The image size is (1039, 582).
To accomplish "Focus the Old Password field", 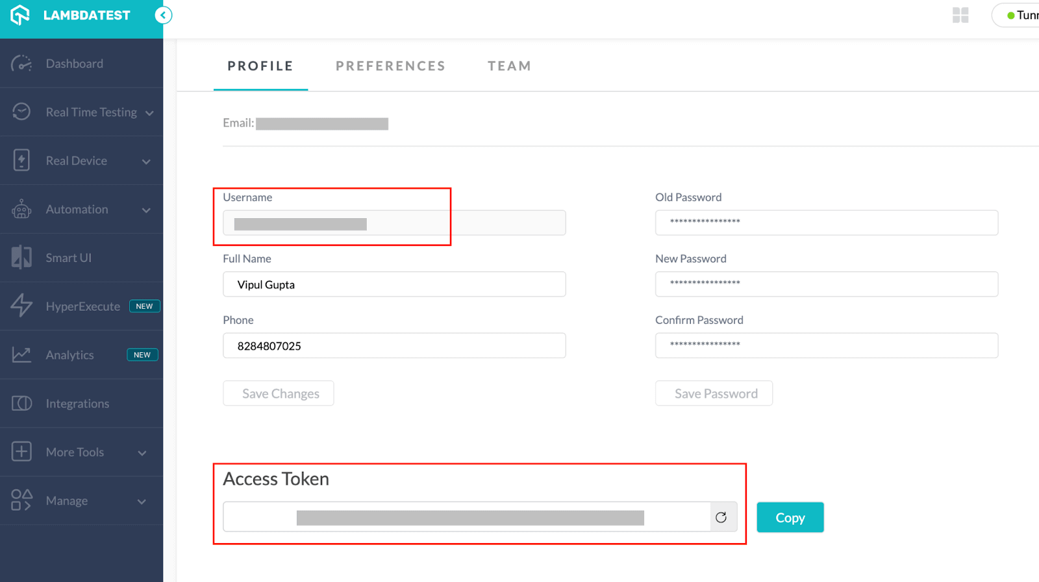I will [827, 223].
